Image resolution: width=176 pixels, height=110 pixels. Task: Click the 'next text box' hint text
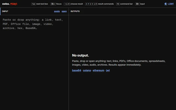[x=42, y=4]
